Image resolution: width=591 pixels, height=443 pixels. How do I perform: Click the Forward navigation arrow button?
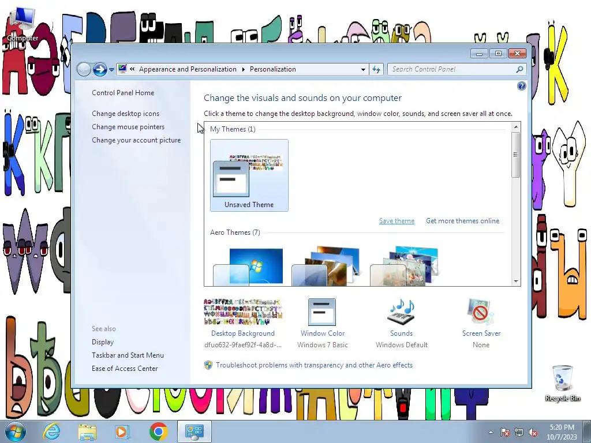[x=100, y=69]
